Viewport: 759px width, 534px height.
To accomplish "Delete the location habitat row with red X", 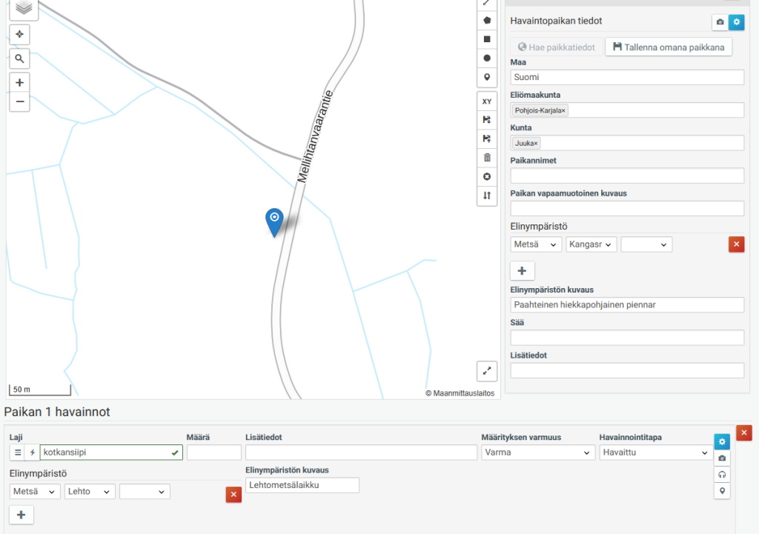I will pyautogui.click(x=736, y=244).
